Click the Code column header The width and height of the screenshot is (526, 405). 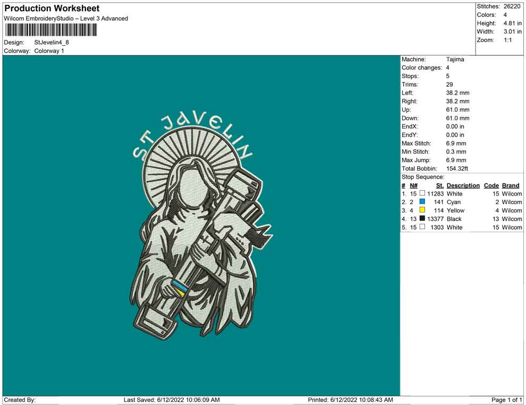click(491, 185)
